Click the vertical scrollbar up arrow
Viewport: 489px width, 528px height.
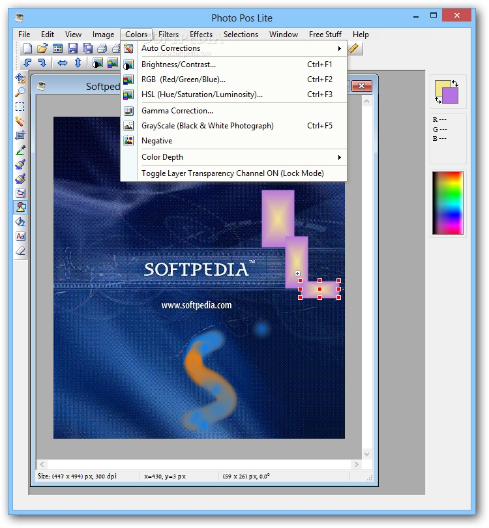pyautogui.click(x=366, y=101)
